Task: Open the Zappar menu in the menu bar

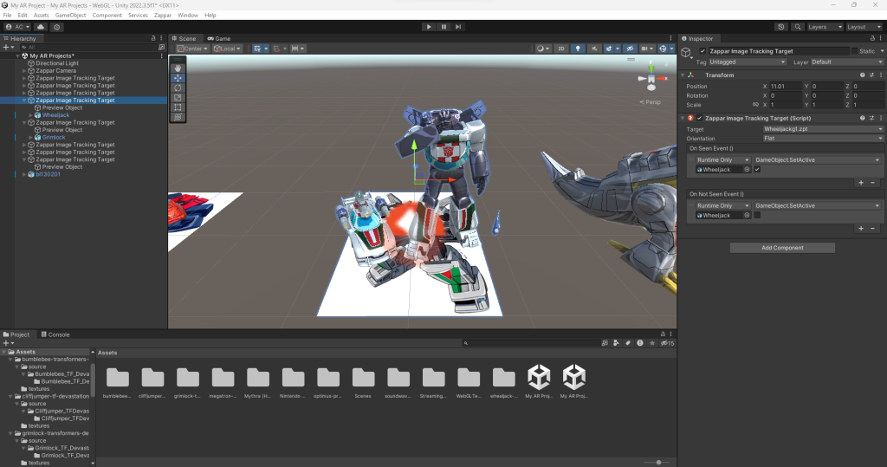Action: tap(164, 16)
